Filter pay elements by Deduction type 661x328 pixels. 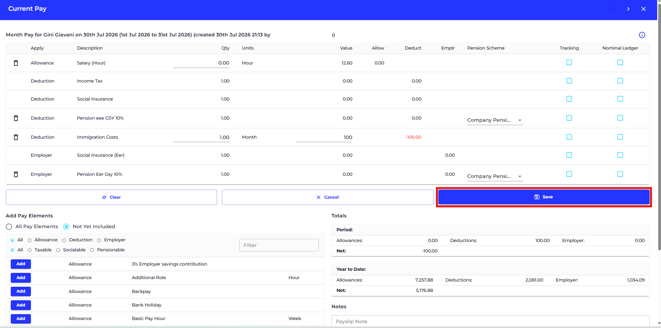tap(64, 240)
